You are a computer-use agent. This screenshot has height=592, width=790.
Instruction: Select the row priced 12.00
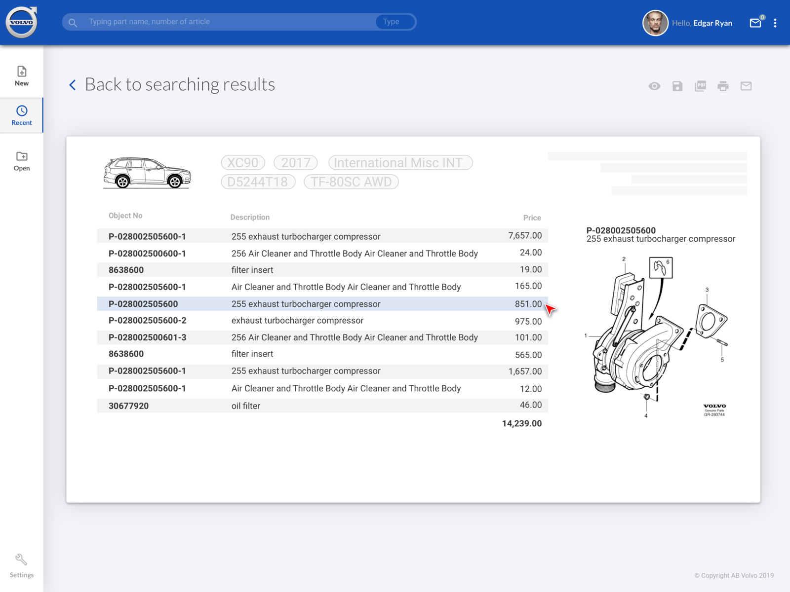[x=322, y=388]
